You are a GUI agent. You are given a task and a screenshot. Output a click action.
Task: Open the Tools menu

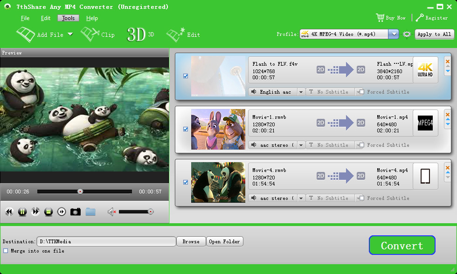tap(68, 18)
